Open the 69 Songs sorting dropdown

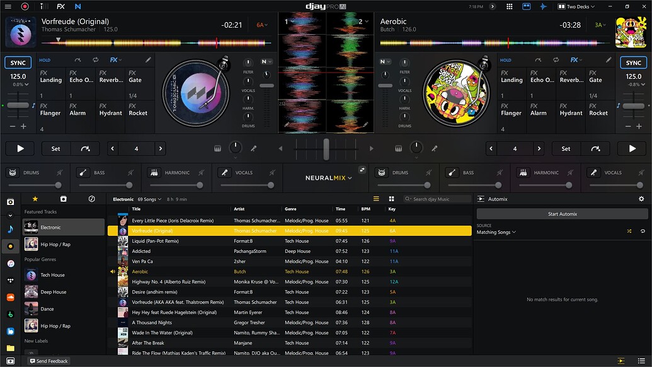coord(146,199)
